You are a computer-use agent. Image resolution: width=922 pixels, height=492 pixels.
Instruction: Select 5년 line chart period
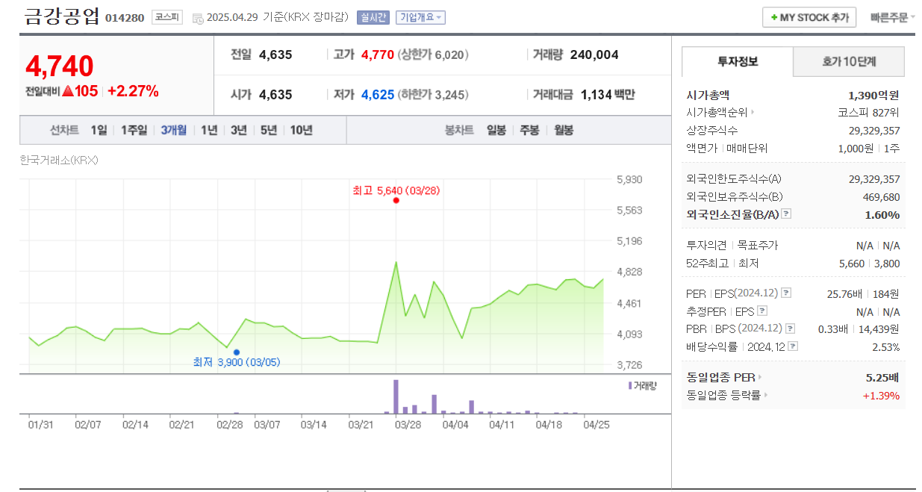(268, 130)
